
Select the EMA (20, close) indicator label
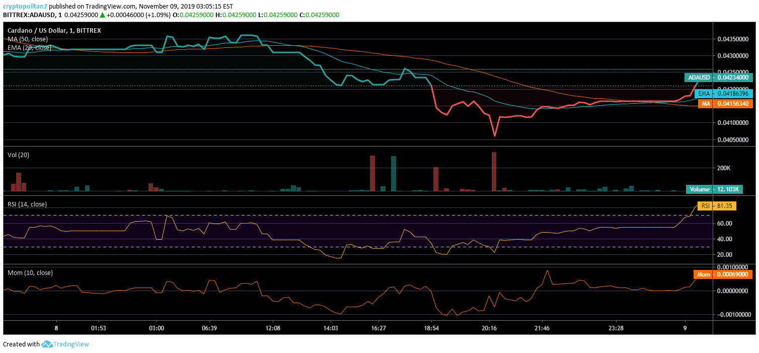pos(29,47)
